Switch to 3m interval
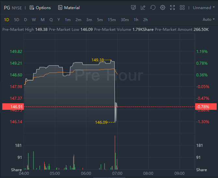Viewport: 218px width, 178px height. [89, 20]
